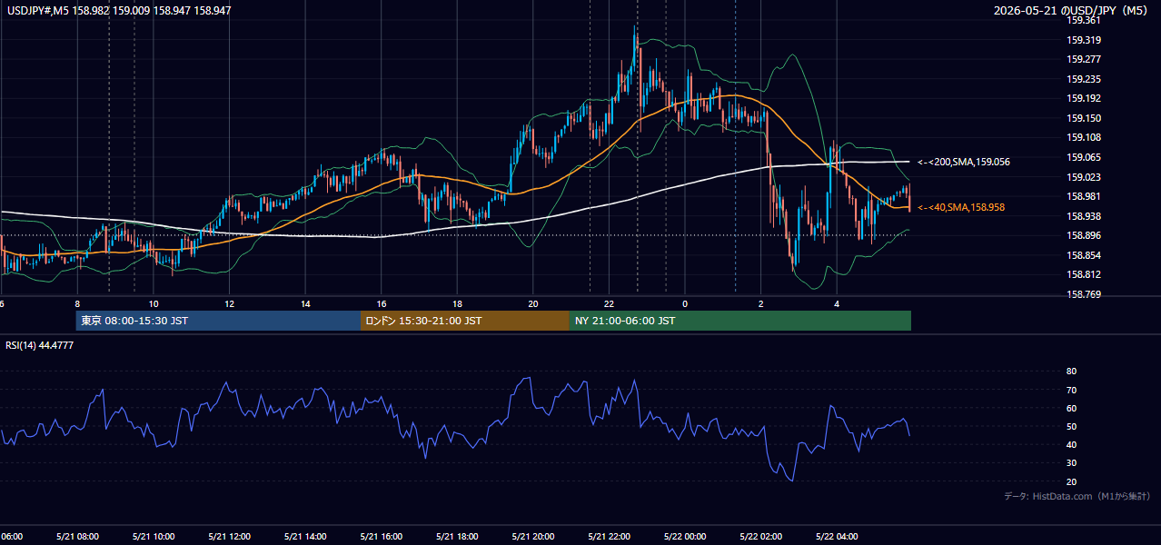Click bottom time label 5/21 22:00
The width and height of the screenshot is (1161, 545).
[609, 536]
